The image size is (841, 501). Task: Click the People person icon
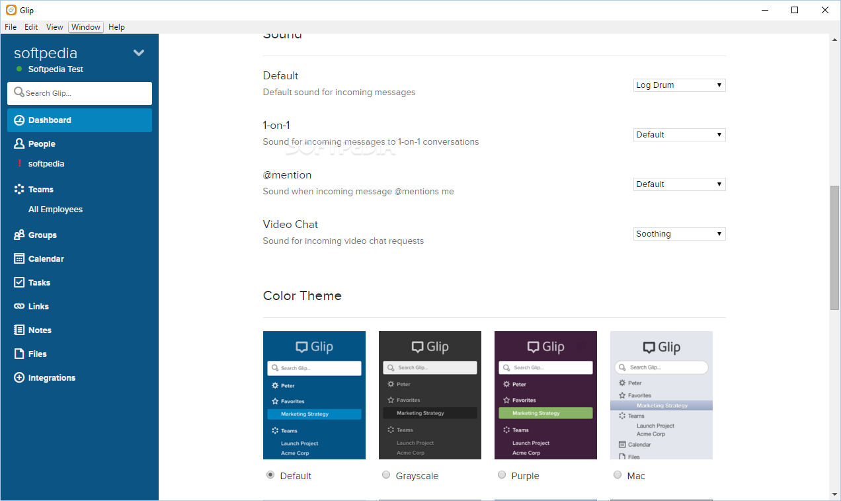coord(19,143)
